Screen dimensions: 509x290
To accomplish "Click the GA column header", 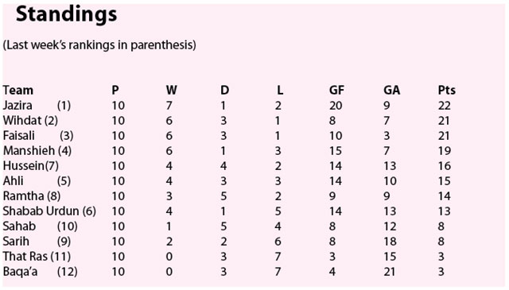I will 391,91.
